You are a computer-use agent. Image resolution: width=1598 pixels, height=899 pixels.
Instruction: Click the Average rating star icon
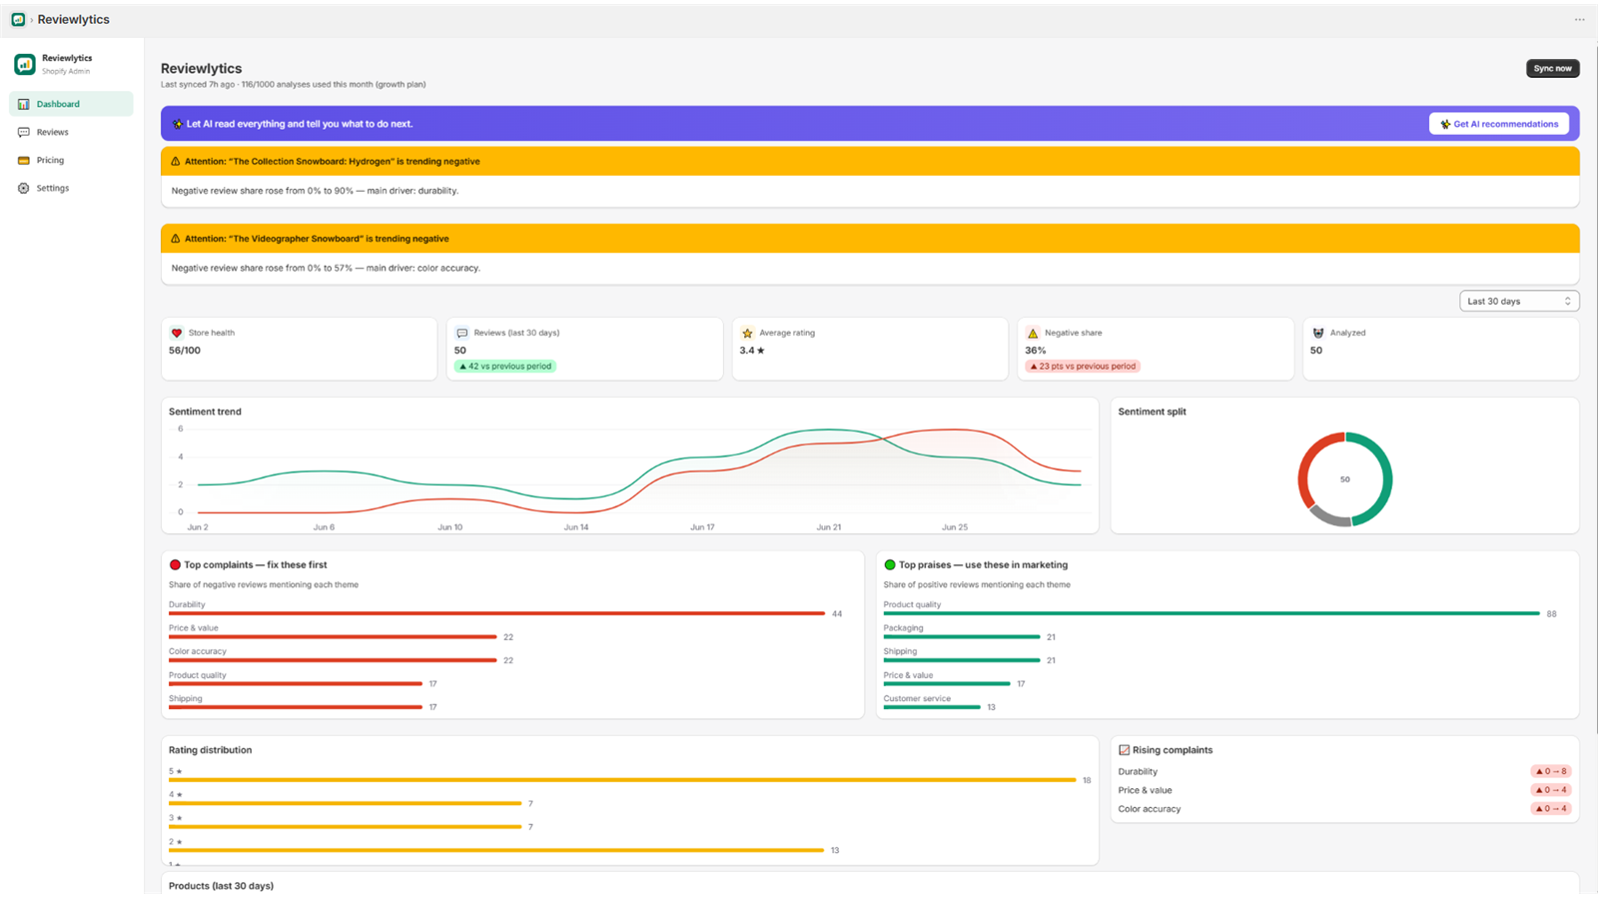[747, 333]
